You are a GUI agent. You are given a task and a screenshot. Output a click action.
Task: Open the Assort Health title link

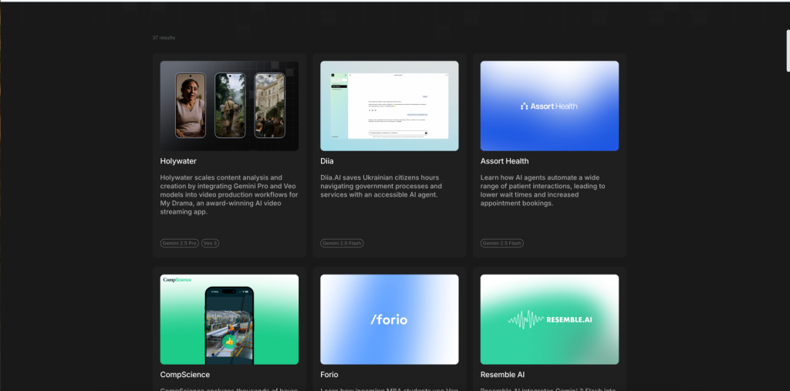click(505, 161)
